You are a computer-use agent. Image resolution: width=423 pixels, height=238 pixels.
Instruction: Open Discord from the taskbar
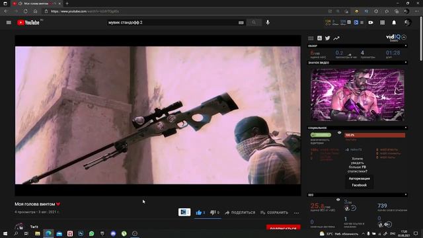pos(113,233)
